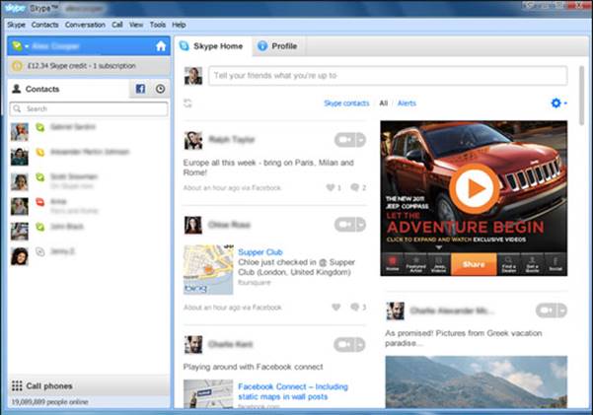Viewport: 593px width, 415px height.
Task: Click the Home icon in the Jeep ad bar
Action: (x=392, y=264)
